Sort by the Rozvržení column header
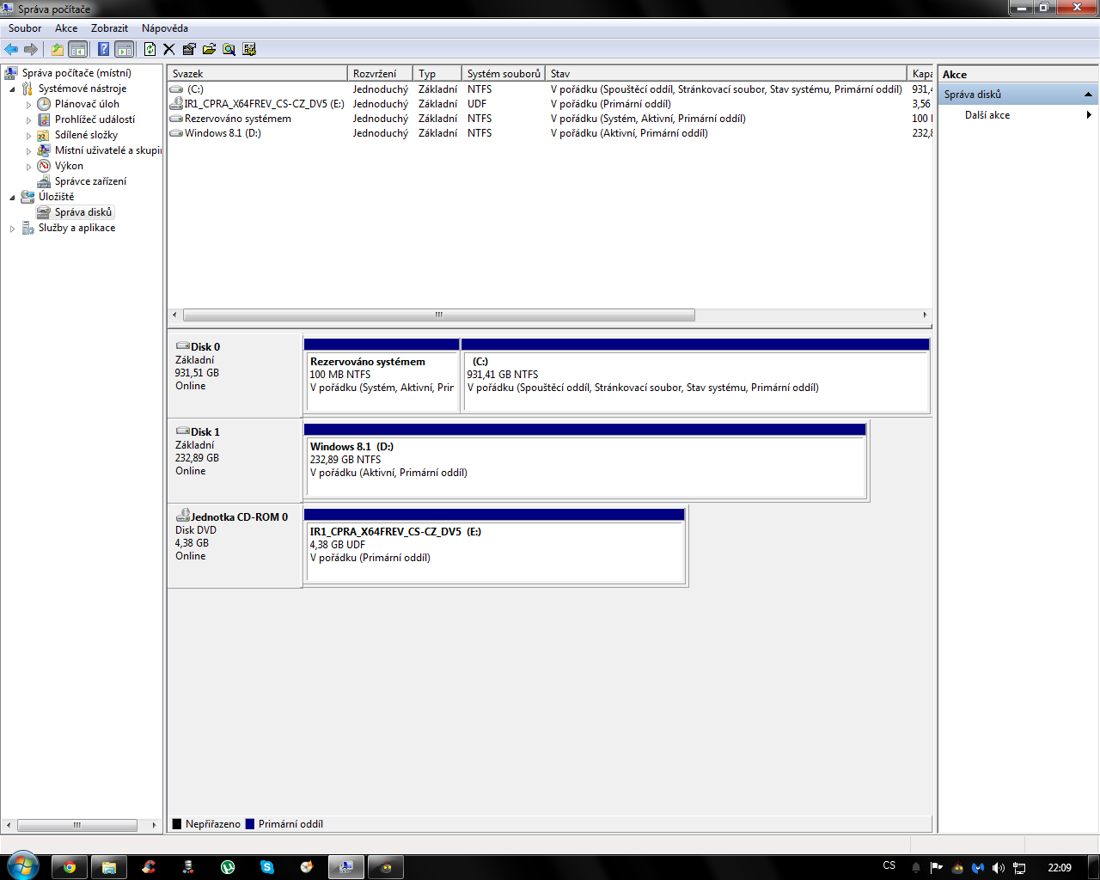Image resolution: width=1100 pixels, height=880 pixels. pyautogui.click(x=380, y=74)
